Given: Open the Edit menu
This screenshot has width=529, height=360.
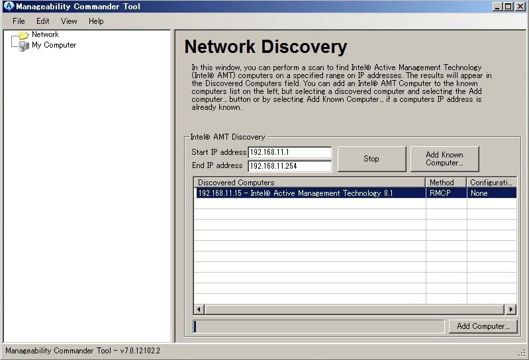Looking at the screenshot, I should [x=43, y=21].
